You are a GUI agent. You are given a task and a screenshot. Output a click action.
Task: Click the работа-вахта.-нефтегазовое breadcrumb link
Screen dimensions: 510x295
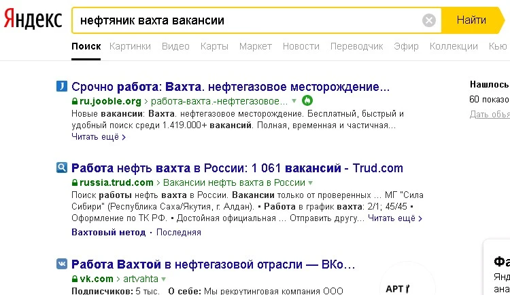(x=219, y=101)
